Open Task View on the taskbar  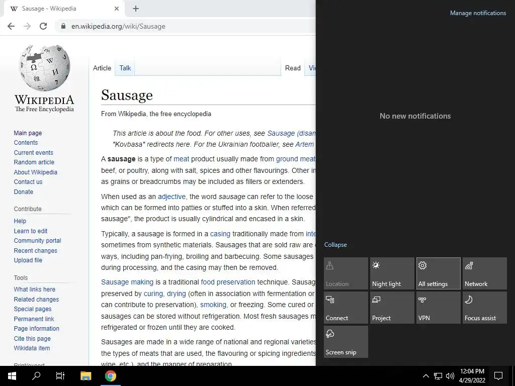click(x=60, y=376)
